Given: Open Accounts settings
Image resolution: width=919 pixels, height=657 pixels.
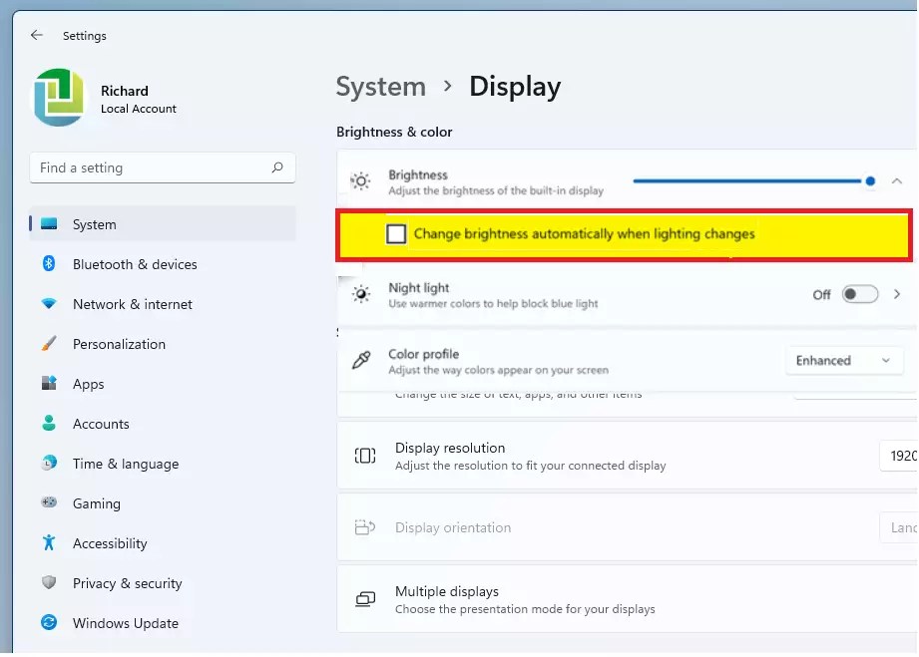Looking at the screenshot, I should [x=101, y=424].
